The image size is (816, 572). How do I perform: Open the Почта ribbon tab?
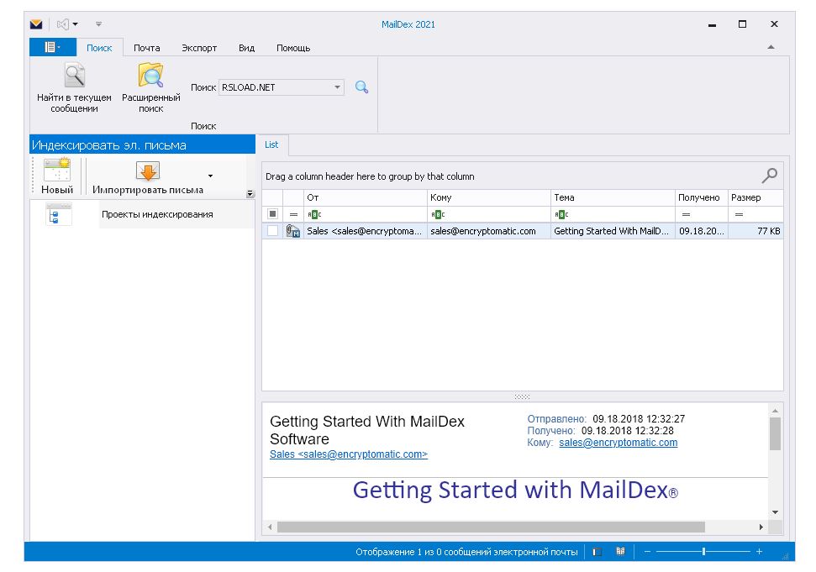(147, 48)
